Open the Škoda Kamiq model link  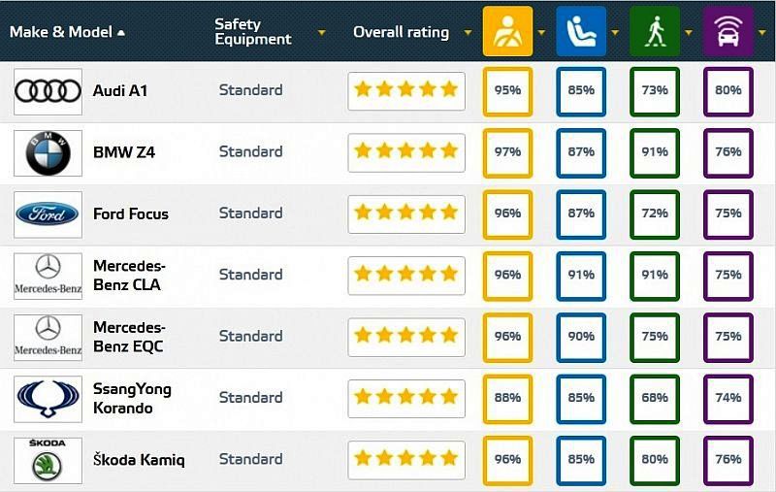coord(139,460)
